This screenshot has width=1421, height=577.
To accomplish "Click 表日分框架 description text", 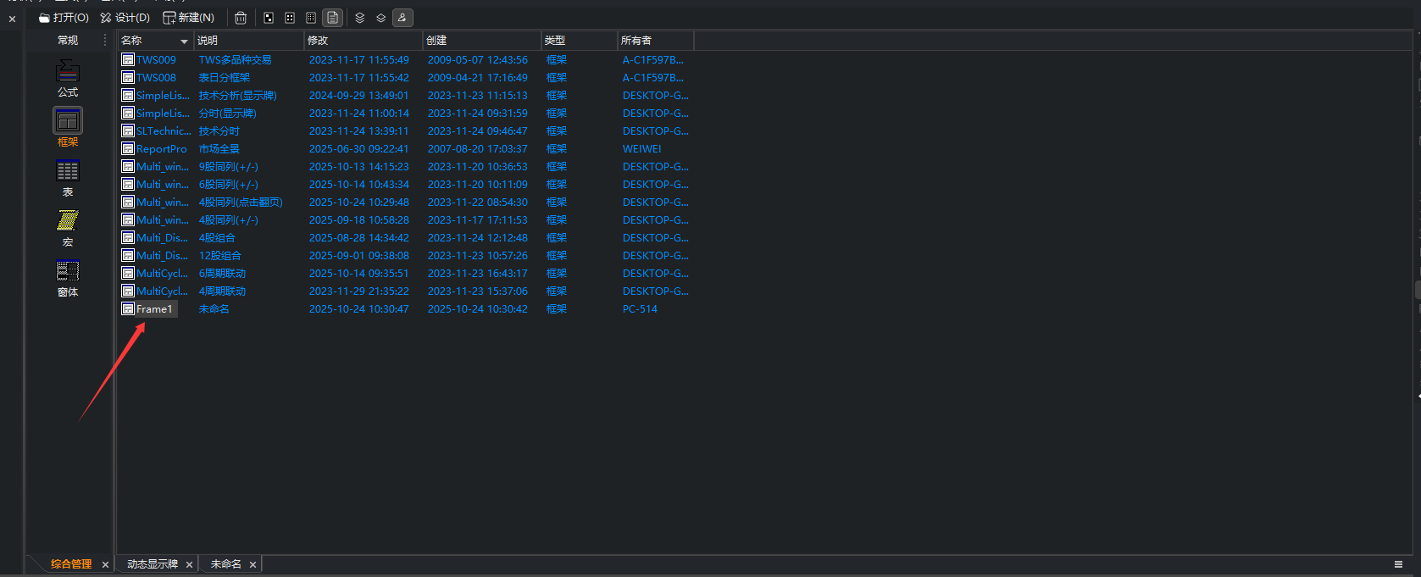I will pyautogui.click(x=224, y=78).
